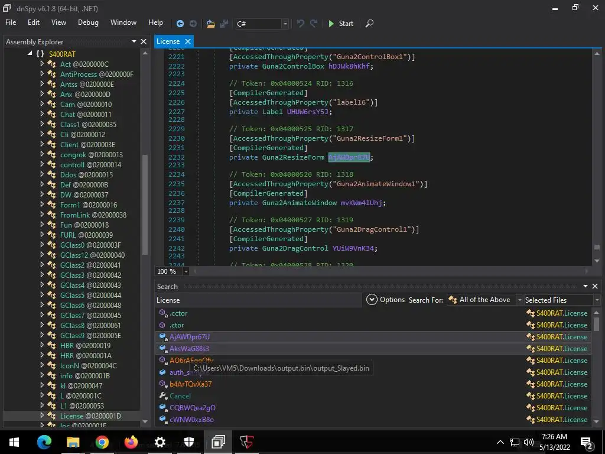The height and width of the screenshot is (454, 605).
Task: Open the Window menu
Action: pyautogui.click(x=123, y=22)
